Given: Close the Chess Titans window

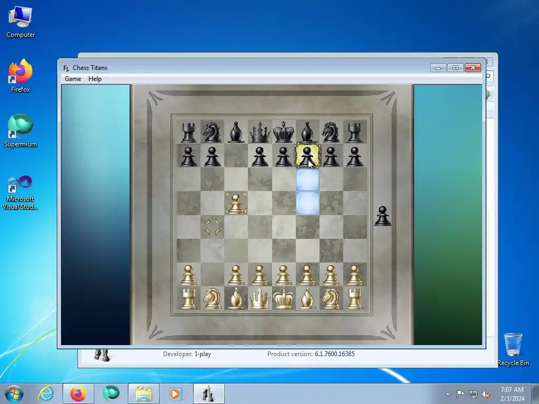Looking at the screenshot, I should [473, 68].
